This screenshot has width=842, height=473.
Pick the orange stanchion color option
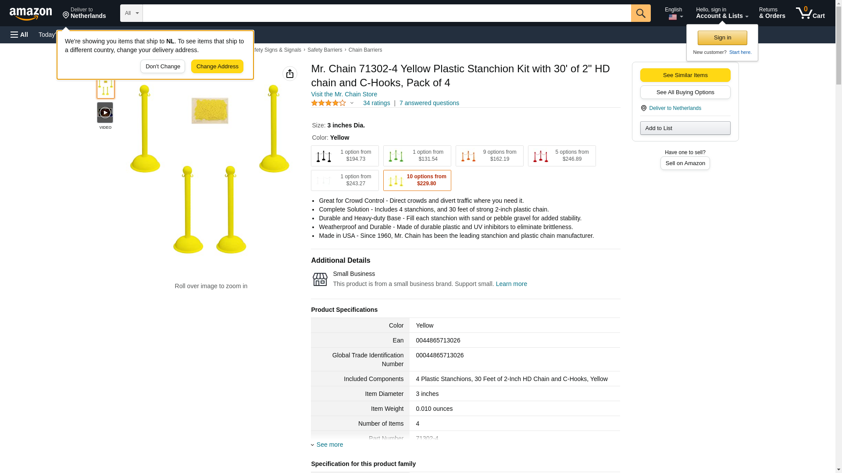point(489,156)
